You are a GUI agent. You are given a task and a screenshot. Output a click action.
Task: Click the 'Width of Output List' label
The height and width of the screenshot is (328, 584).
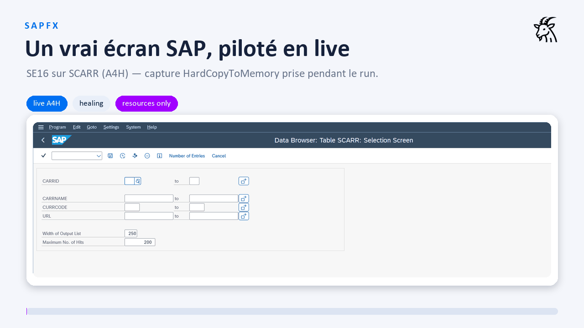62,234
